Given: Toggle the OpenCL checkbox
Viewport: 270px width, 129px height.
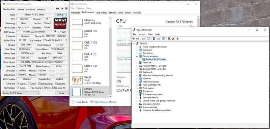Looking at the screenshot, I should click(18, 84).
